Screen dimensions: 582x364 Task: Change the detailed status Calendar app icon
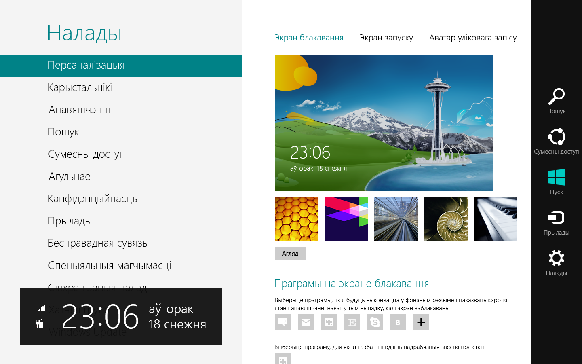[x=283, y=359]
